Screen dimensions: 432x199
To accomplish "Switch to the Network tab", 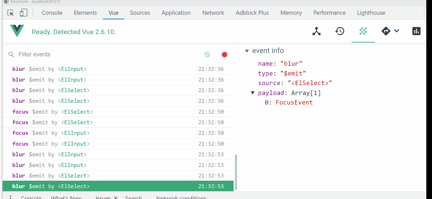I will (x=213, y=13).
